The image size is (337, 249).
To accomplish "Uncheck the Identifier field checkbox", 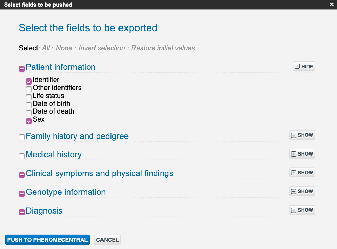I will tap(29, 82).
